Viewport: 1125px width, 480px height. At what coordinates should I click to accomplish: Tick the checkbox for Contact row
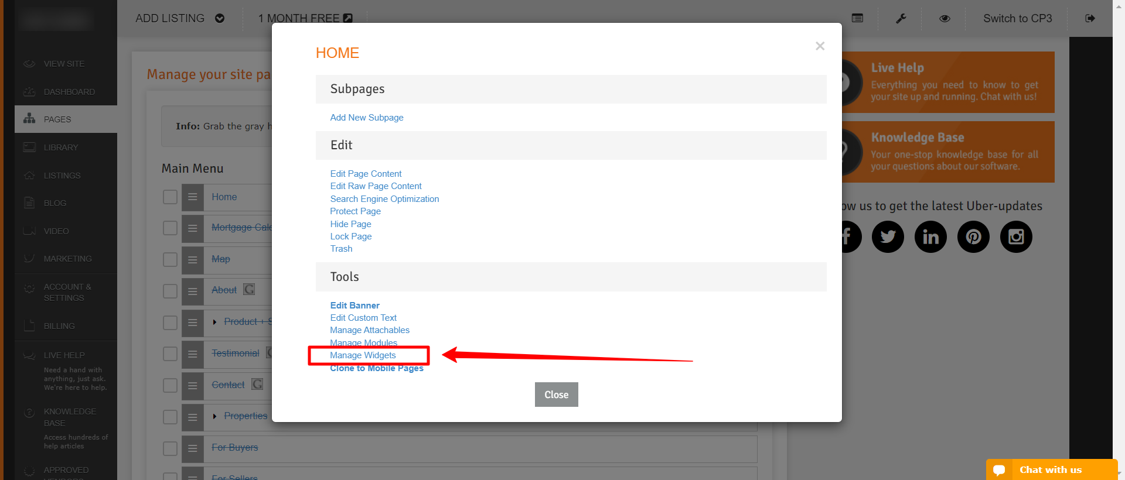[170, 385]
